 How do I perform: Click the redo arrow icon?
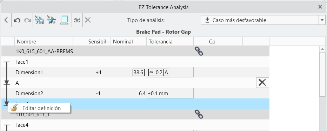point(27,20)
